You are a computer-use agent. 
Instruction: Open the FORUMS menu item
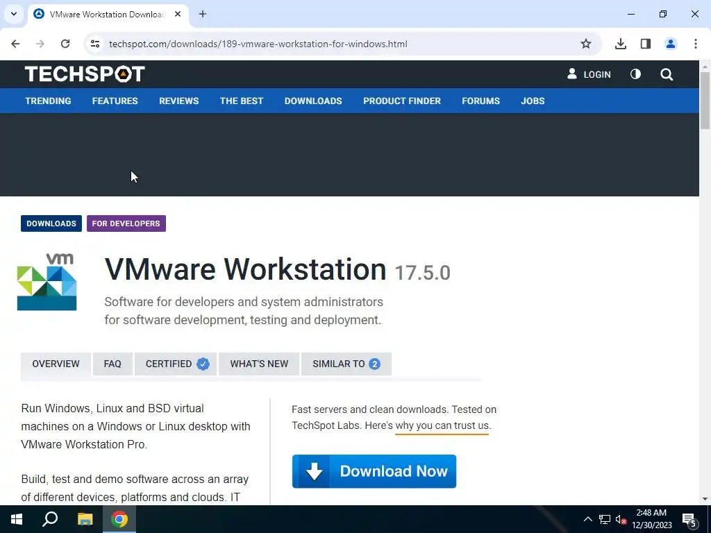(480, 101)
